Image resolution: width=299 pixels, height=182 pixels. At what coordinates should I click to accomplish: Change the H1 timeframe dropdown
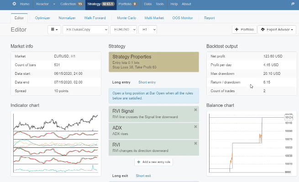(x=147, y=30)
